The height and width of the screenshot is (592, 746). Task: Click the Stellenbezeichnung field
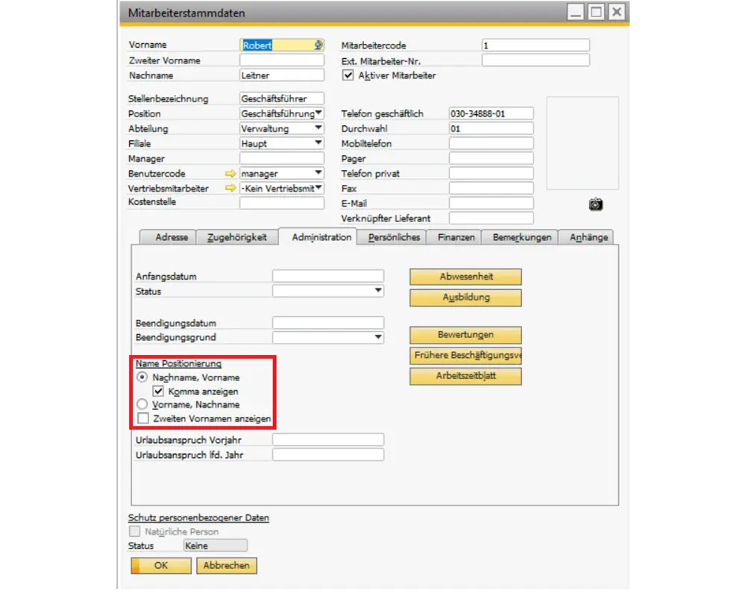pyautogui.click(x=282, y=98)
